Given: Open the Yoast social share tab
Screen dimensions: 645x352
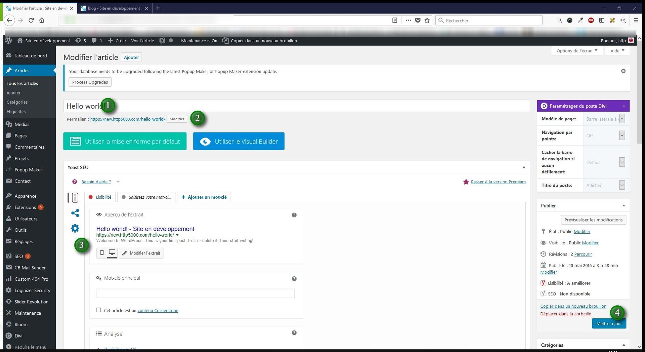Looking at the screenshot, I should point(75,213).
